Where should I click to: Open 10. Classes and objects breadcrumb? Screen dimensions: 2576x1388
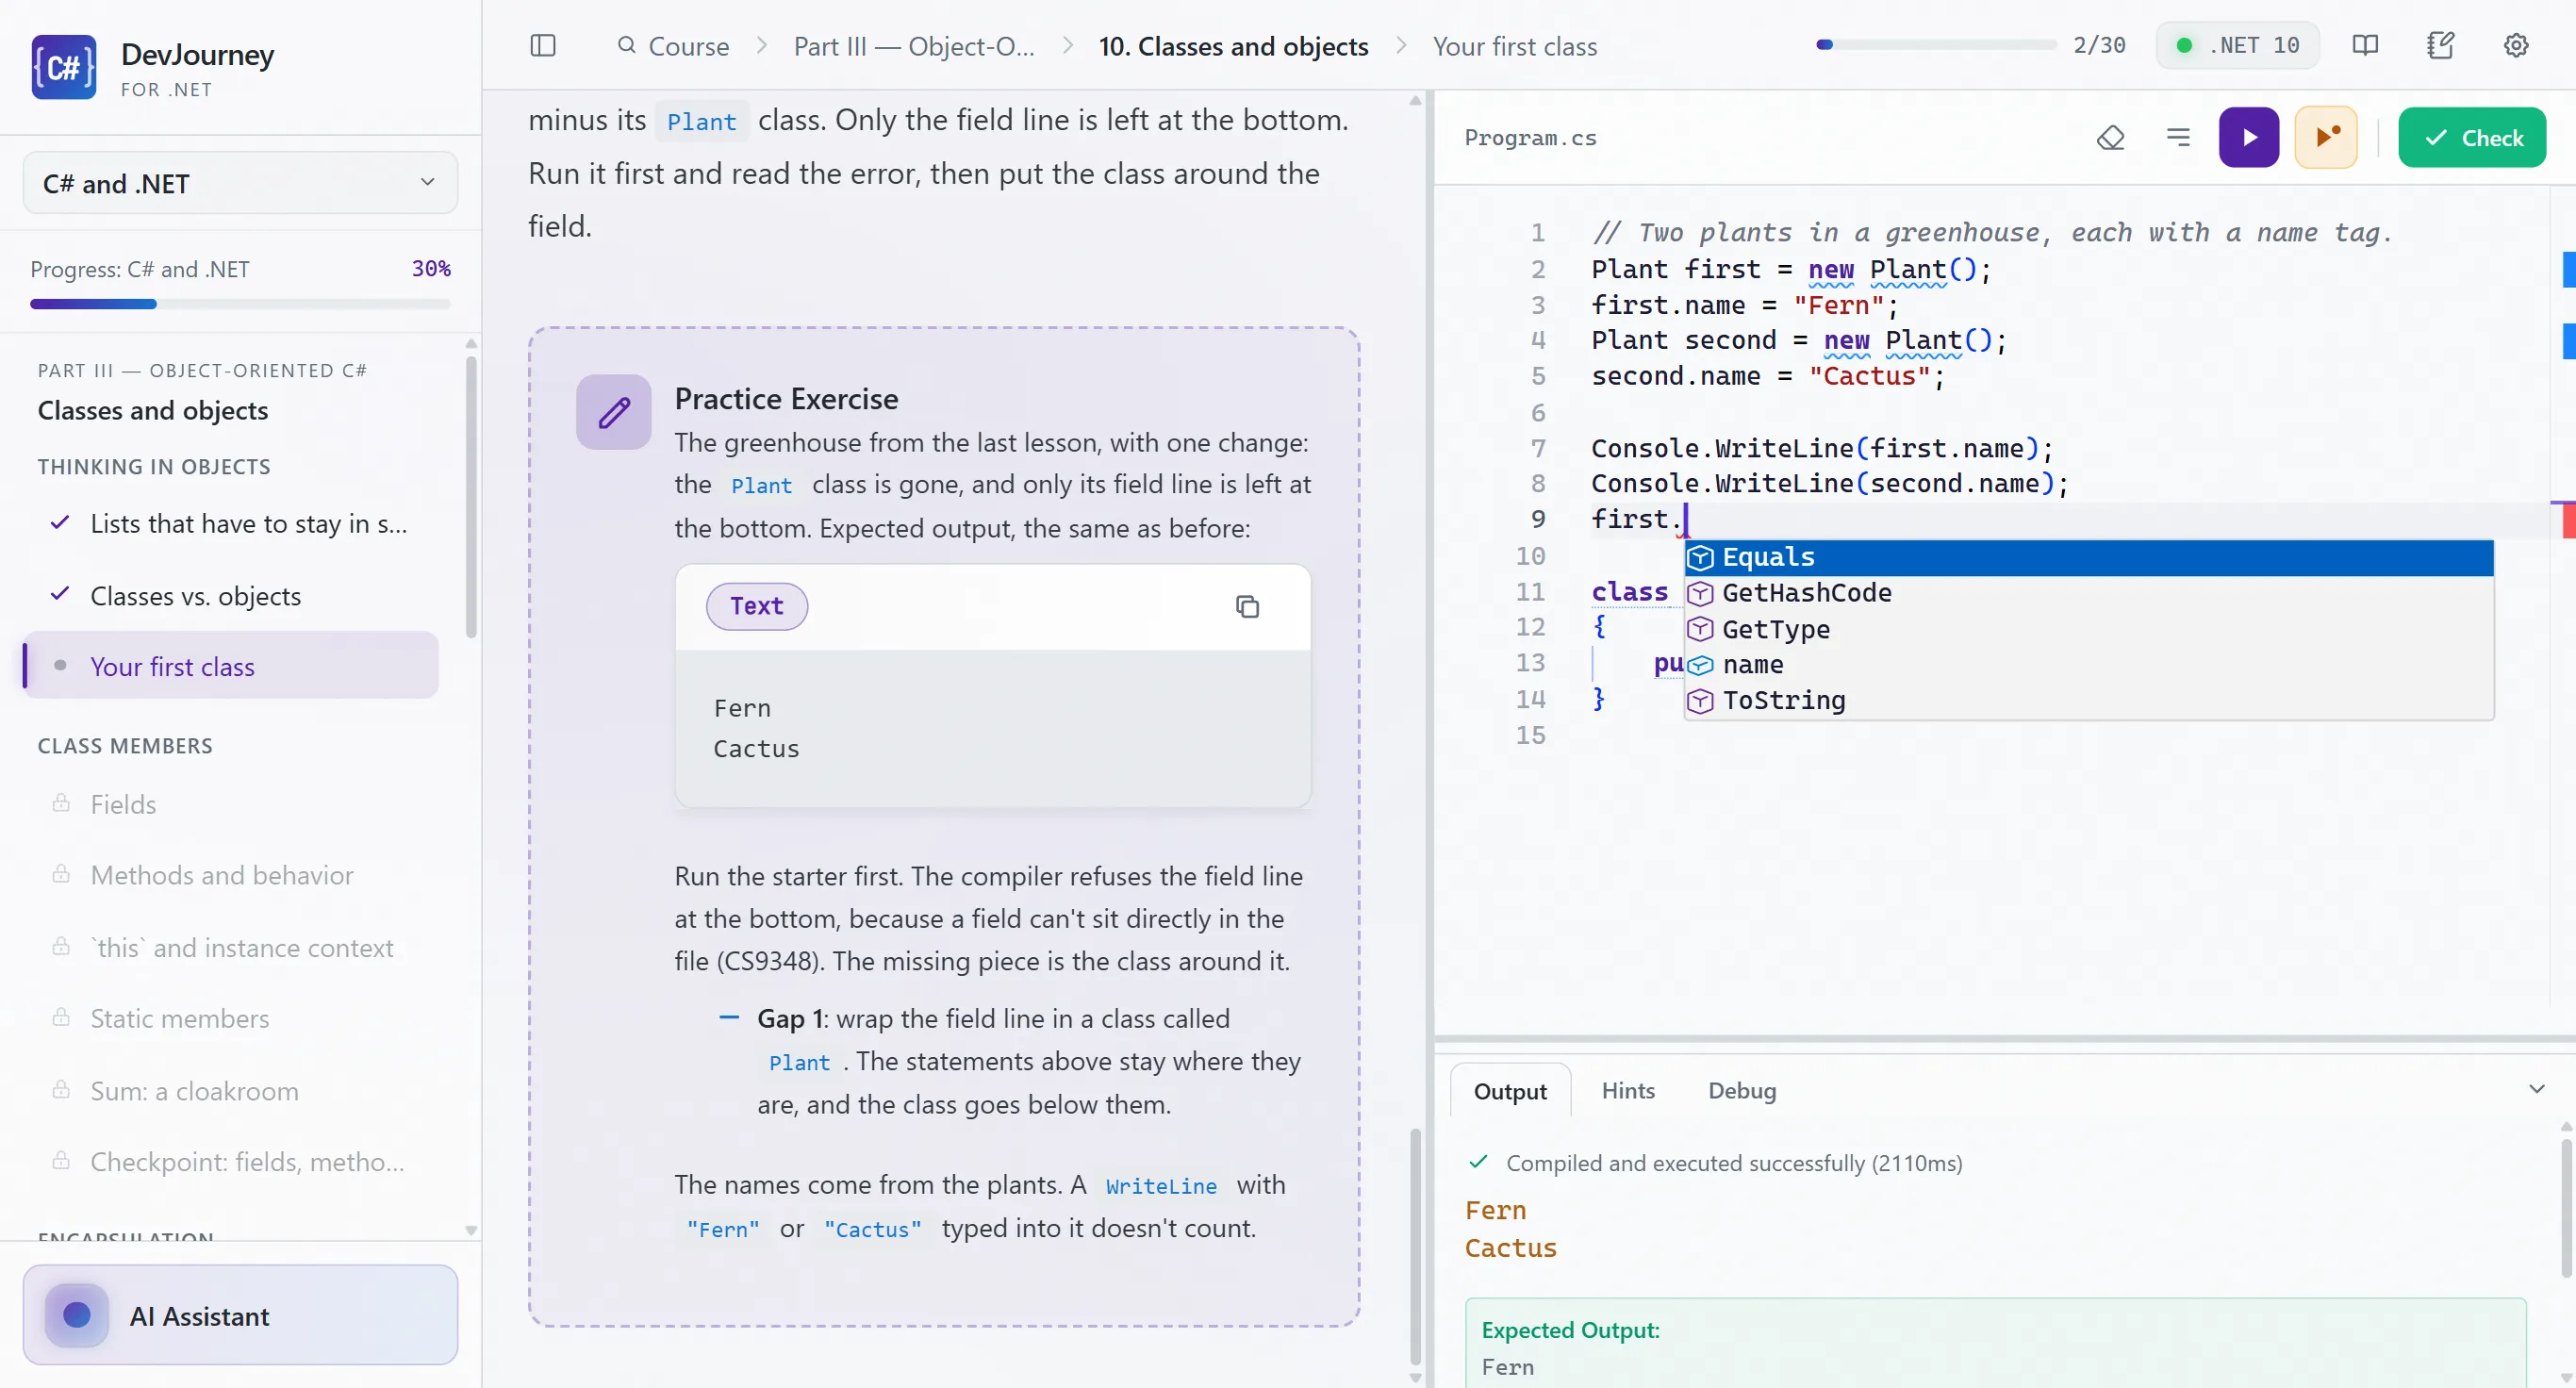(x=1233, y=46)
